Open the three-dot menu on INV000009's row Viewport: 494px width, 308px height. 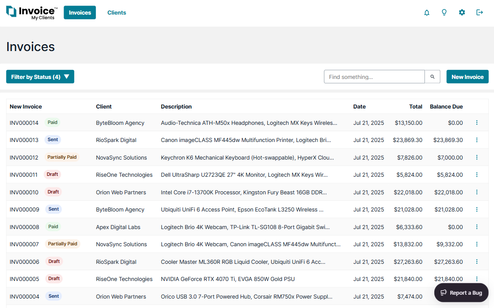(x=477, y=209)
